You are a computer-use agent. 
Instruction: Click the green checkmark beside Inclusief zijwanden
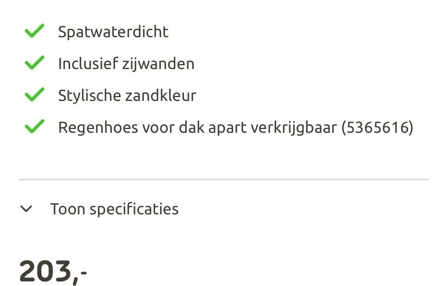[35, 63]
